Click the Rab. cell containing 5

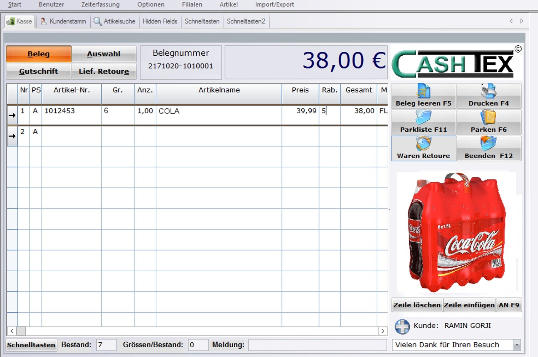click(330, 115)
